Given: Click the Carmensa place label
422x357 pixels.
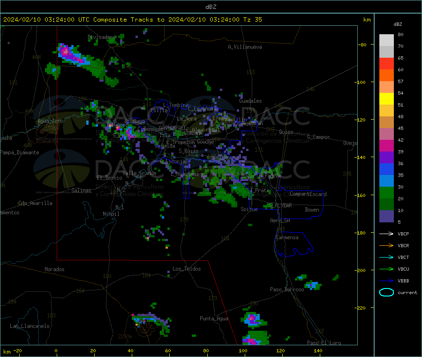Looking at the screenshot, I should tap(287, 237).
